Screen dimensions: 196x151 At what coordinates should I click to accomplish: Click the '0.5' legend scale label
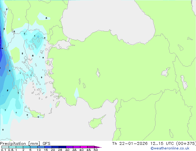click(11, 150)
